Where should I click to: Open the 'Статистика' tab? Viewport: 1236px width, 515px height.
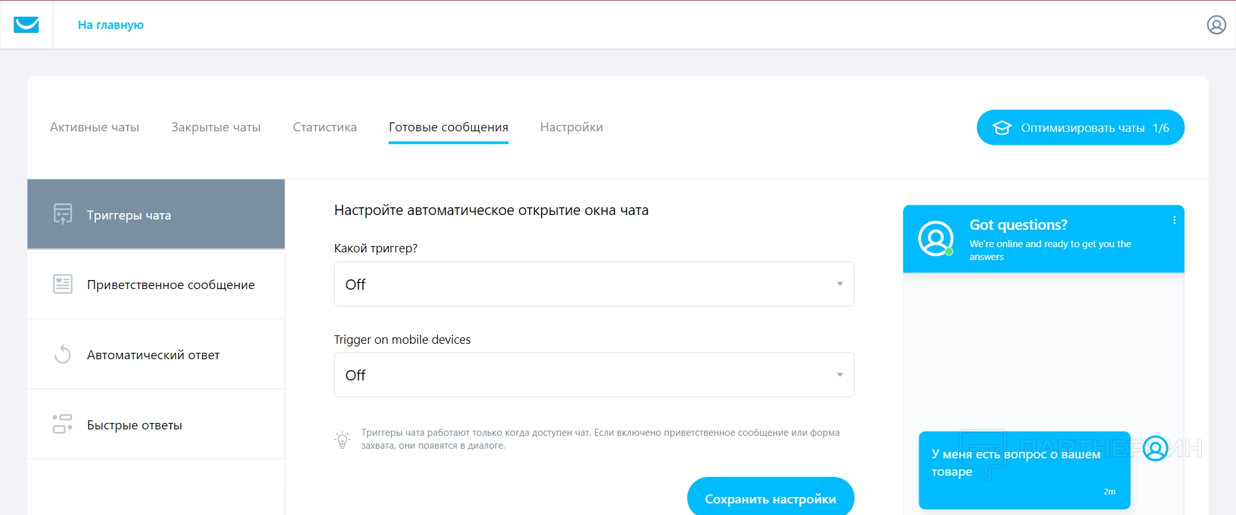[324, 127]
